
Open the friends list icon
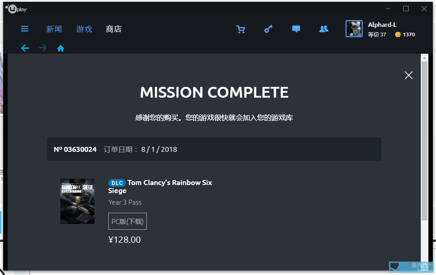324,29
